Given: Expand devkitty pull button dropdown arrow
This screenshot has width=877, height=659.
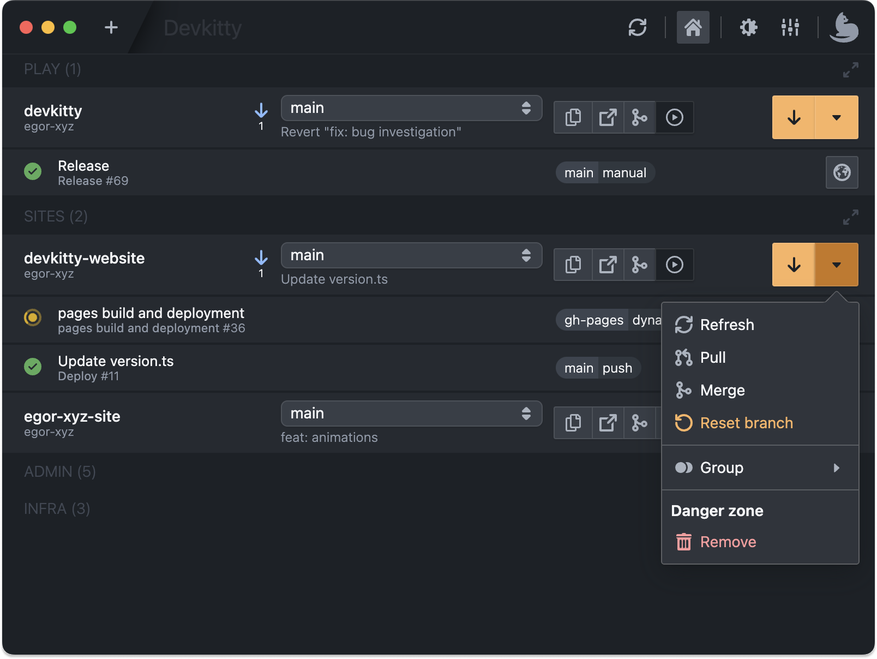Looking at the screenshot, I should click(836, 117).
